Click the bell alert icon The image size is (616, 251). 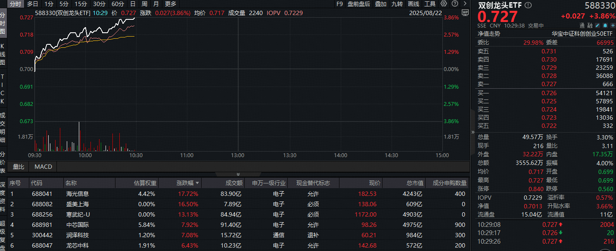tap(604, 25)
